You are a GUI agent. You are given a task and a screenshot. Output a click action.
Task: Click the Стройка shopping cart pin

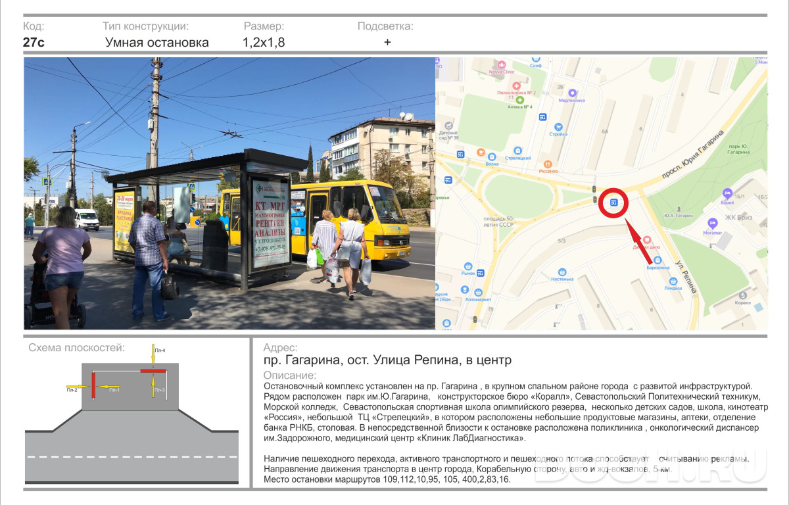(558, 126)
